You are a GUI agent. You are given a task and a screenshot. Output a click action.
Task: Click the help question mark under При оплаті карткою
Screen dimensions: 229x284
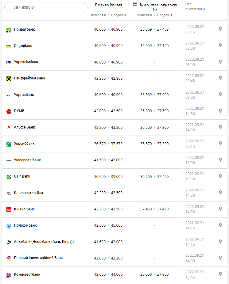(155, 10)
